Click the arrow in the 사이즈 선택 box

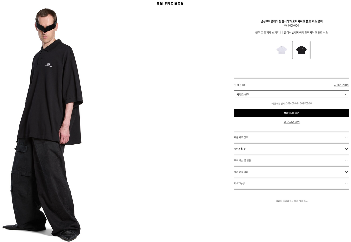coord(345,94)
